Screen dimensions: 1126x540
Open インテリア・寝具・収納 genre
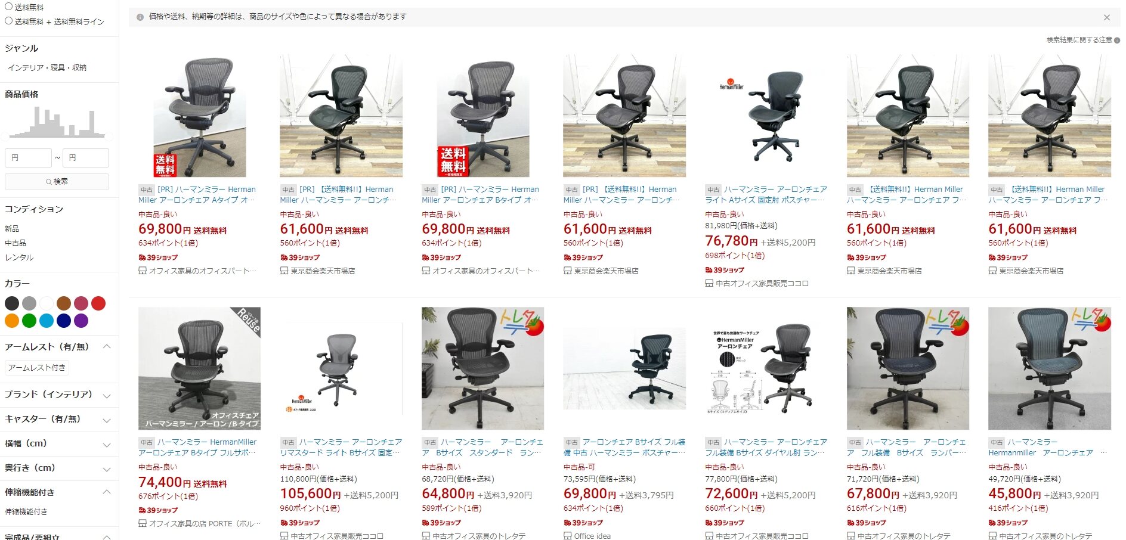click(x=47, y=68)
